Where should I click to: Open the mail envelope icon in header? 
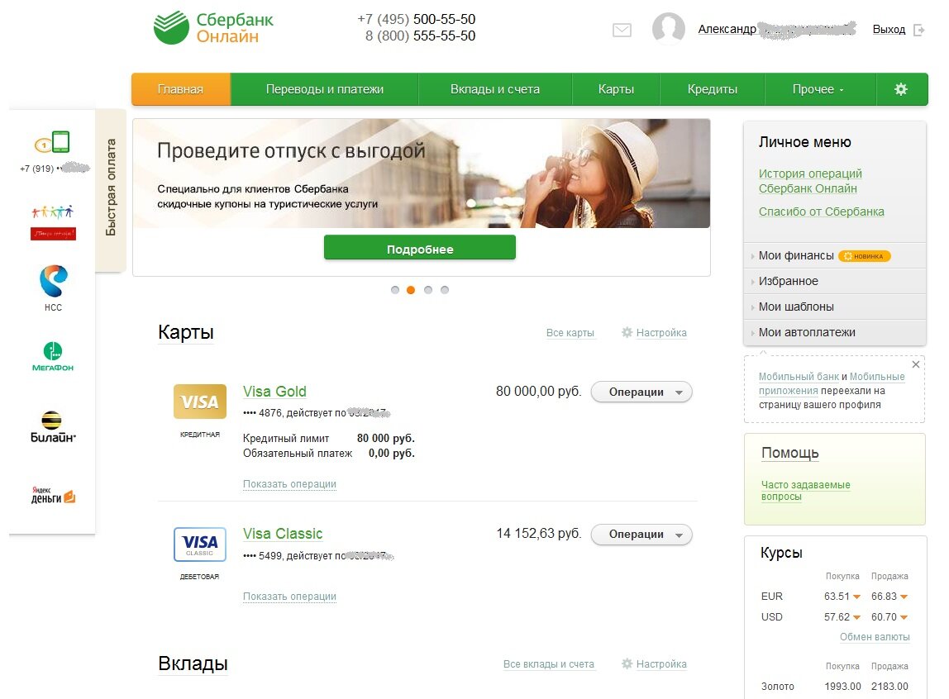622,30
